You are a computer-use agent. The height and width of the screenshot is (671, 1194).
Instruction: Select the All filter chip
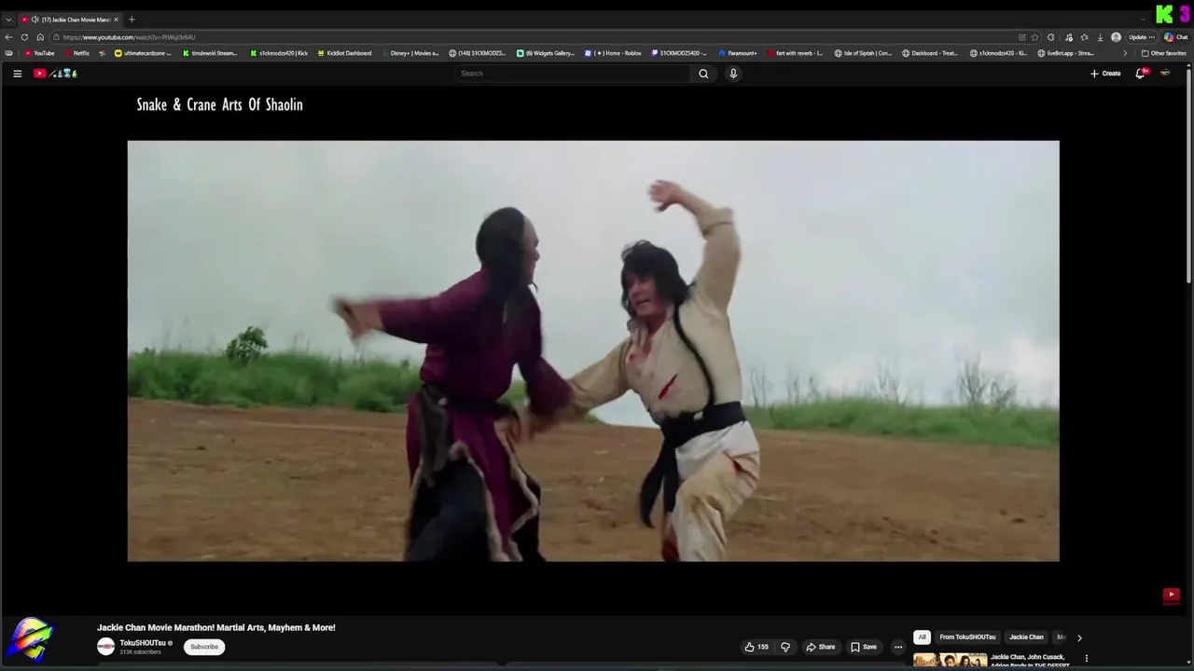tap(922, 637)
